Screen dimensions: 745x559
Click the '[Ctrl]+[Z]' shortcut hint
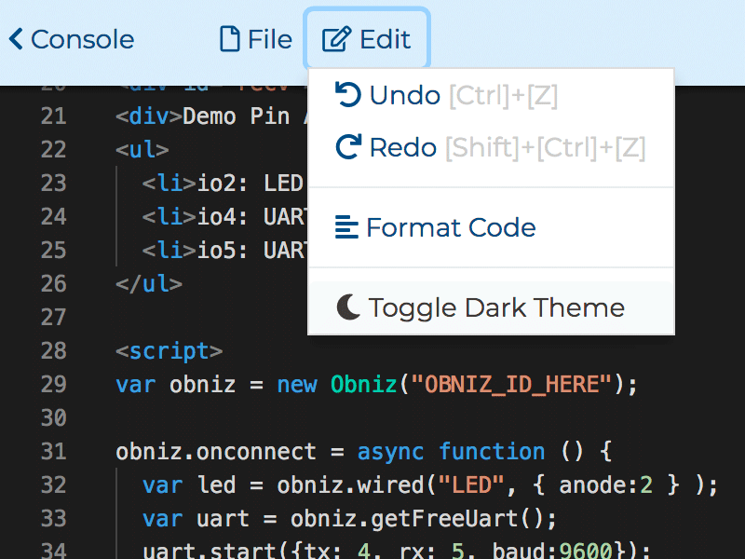click(503, 96)
